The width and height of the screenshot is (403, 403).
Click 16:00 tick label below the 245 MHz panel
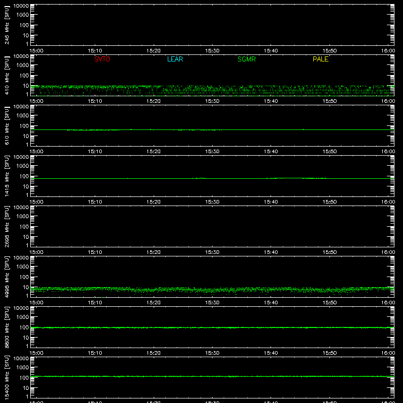(x=388, y=51)
